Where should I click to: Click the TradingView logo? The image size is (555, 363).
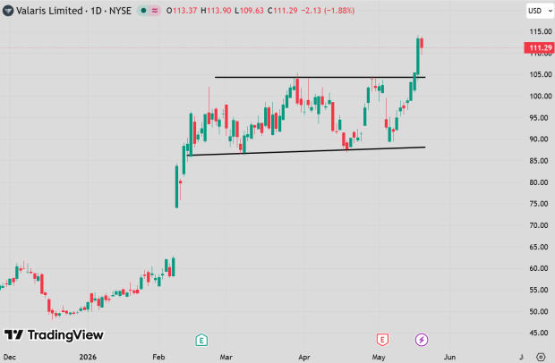pyautogui.click(x=54, y=334)
